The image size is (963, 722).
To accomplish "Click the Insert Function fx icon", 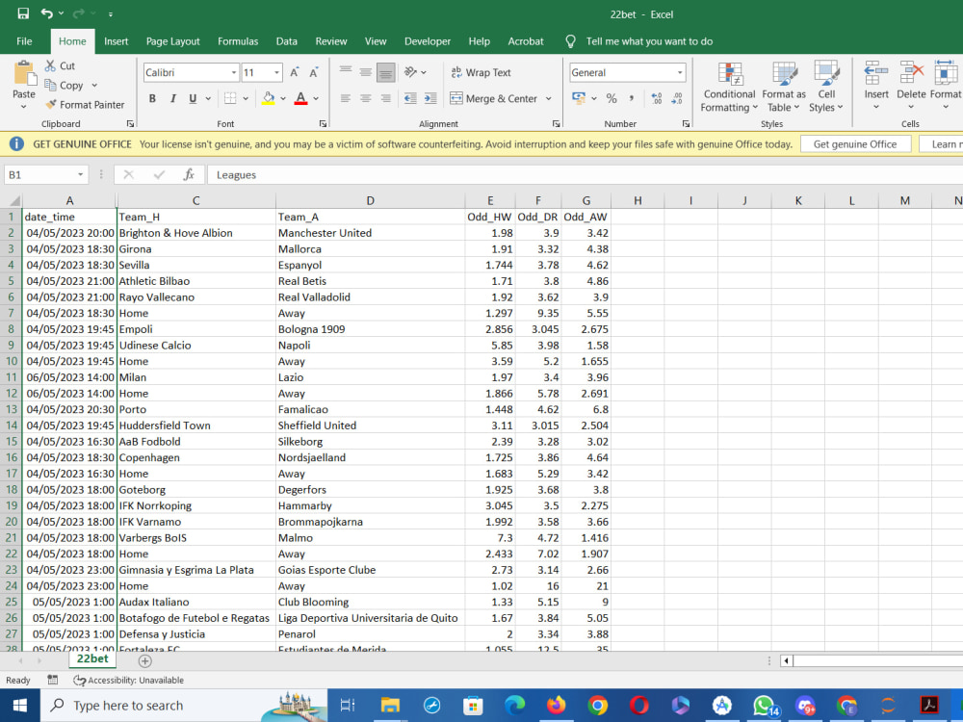I will point(189,175).
